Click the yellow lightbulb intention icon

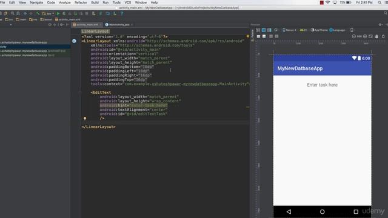[85, 119]
